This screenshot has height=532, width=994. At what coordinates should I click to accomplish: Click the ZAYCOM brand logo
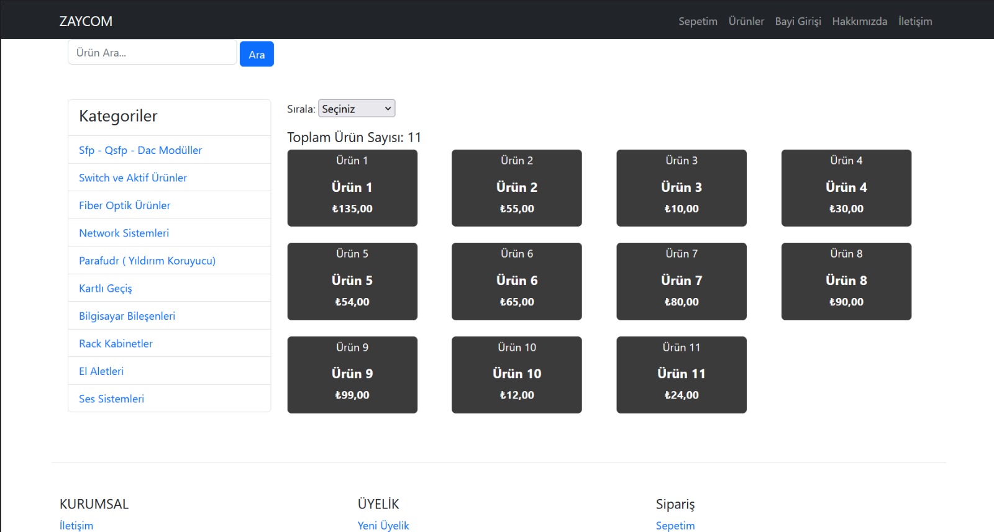point(86,21)
